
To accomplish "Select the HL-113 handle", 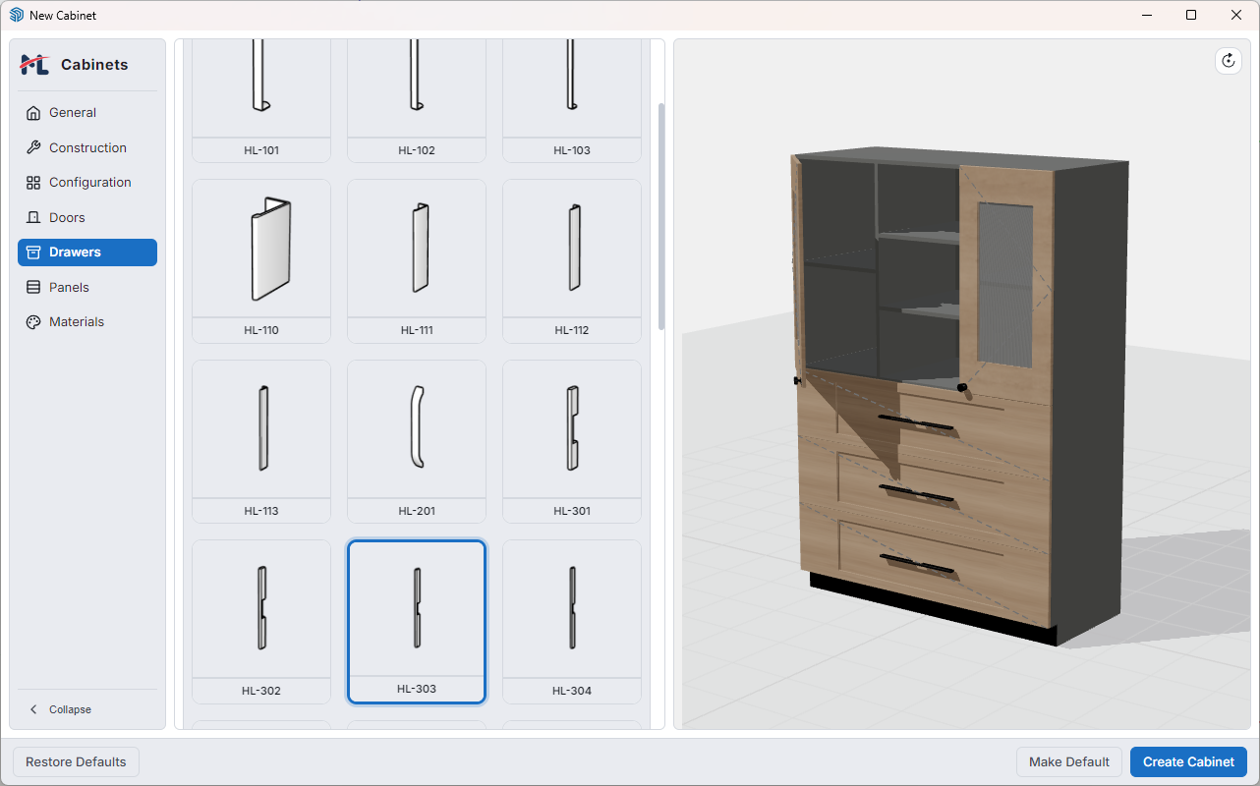I will coord(261,441).
